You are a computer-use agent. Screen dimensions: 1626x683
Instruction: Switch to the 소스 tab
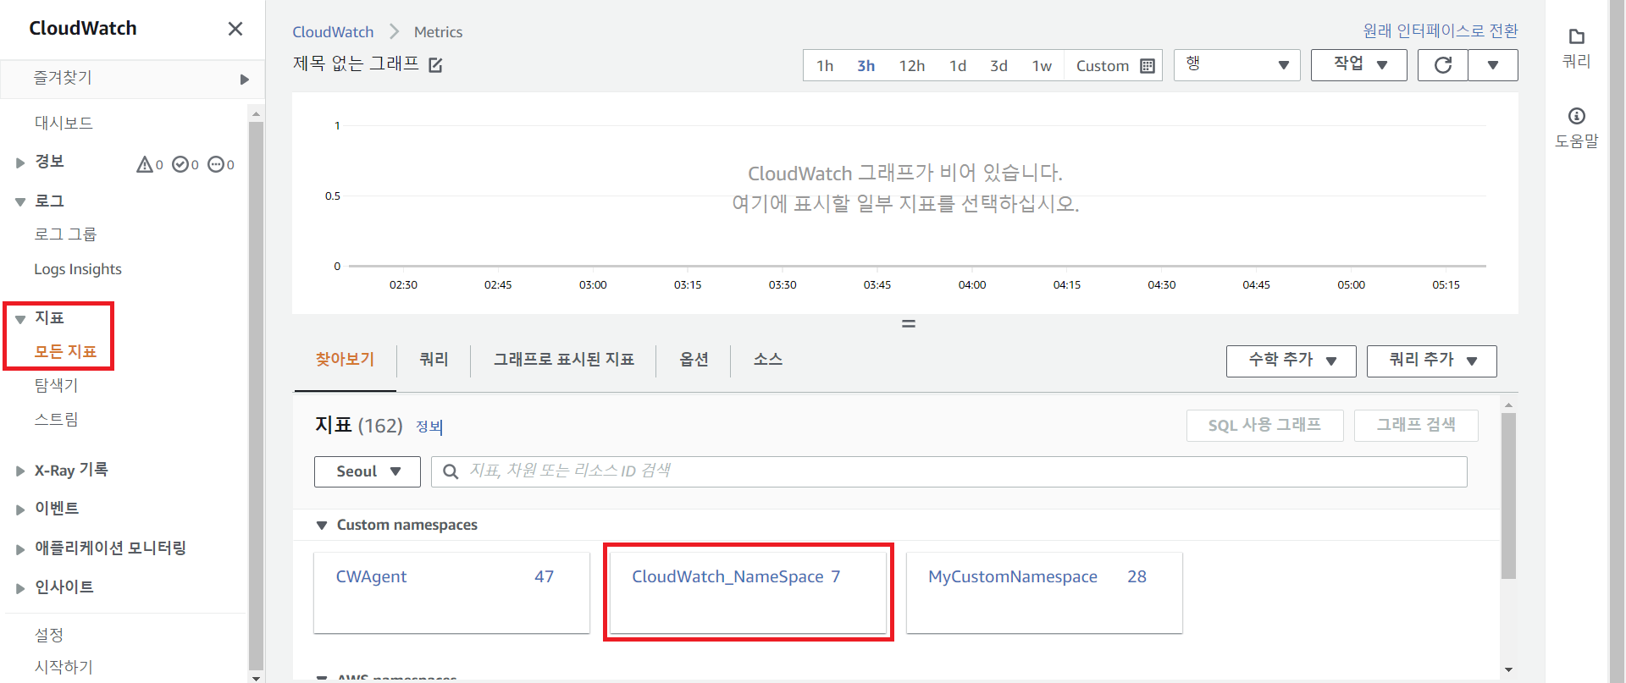tap(768, 360)
